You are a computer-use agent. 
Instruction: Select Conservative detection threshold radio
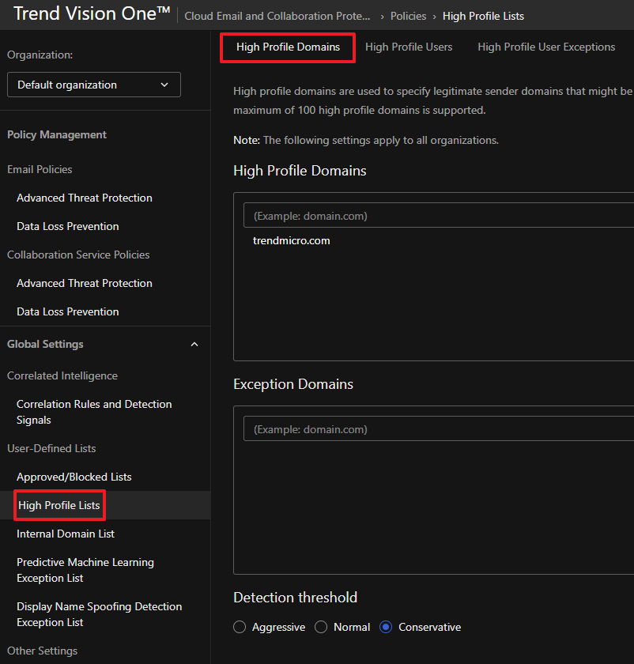point(386,627)
